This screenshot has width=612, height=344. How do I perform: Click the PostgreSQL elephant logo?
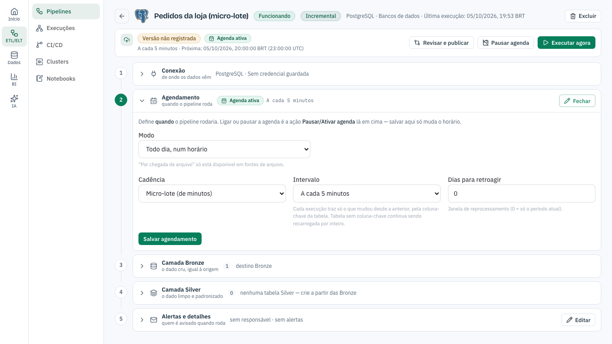(142, 16)
